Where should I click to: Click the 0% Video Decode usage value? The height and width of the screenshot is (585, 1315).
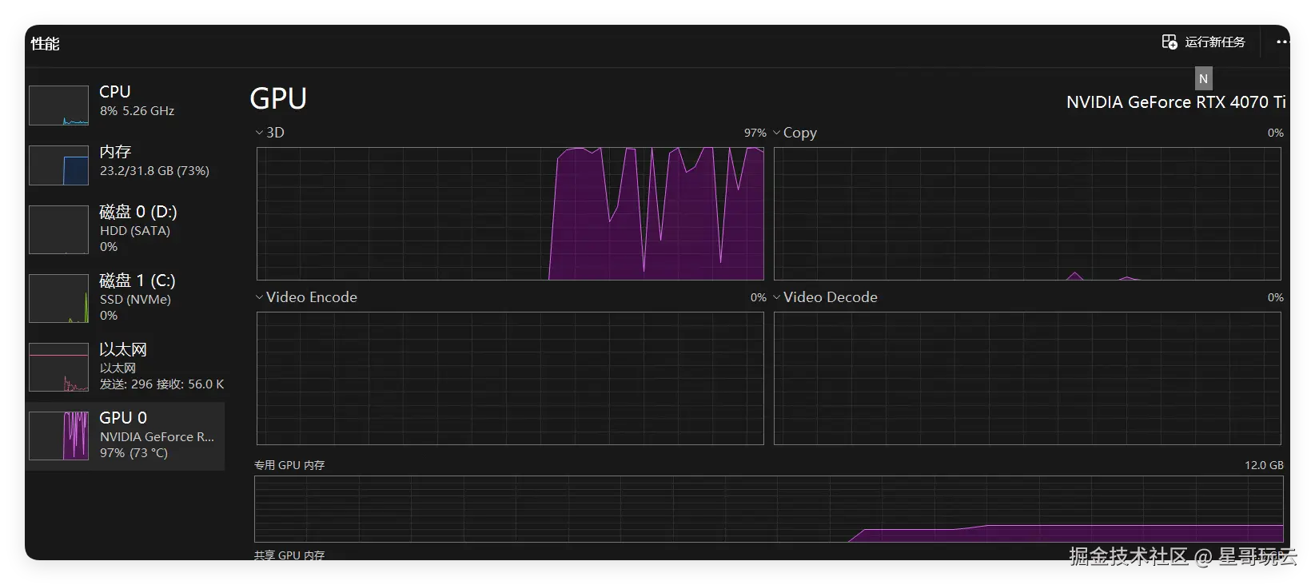click(x=1276, y=297)
